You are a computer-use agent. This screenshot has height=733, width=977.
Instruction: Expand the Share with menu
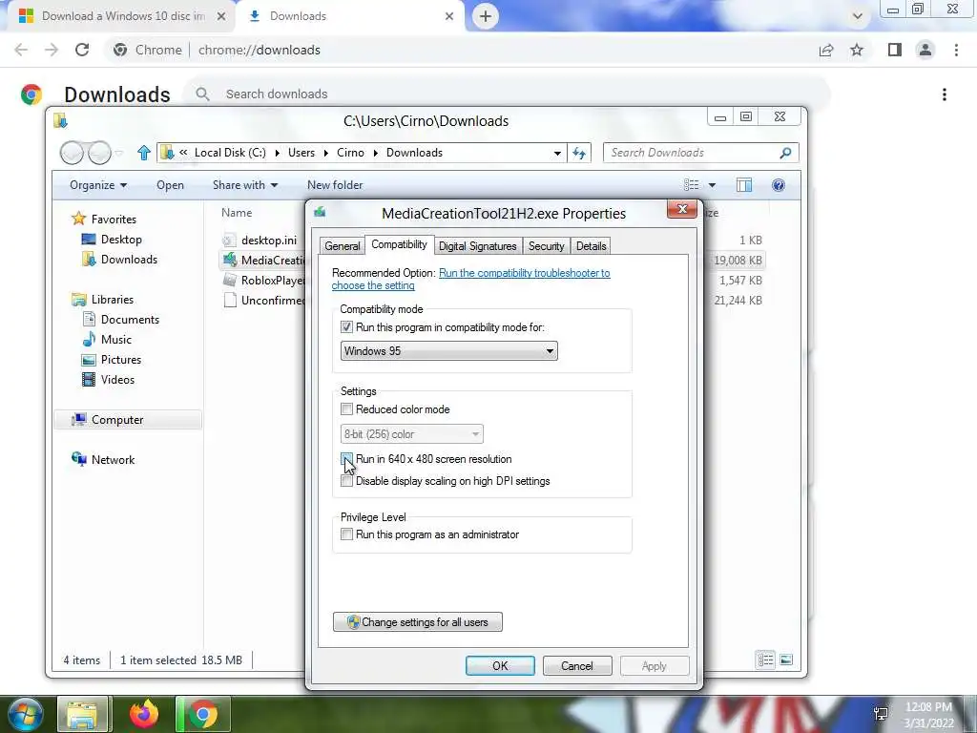tap(245, 185)
